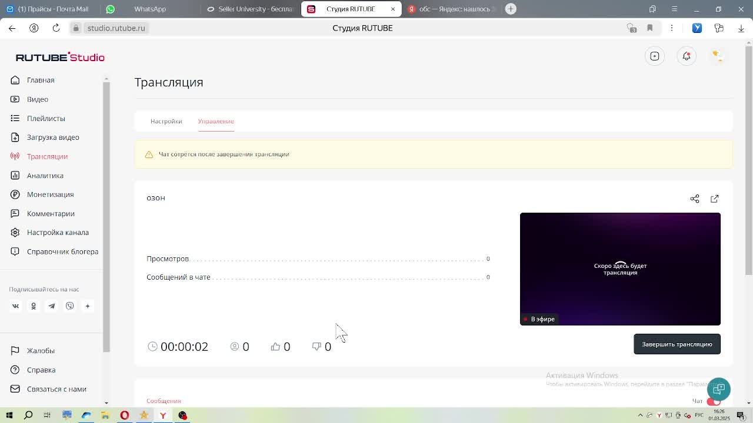The height and width of the screenshot is (423, 753).
Task: Click the page scrollbar thumb
Action: tap(749, 160)
